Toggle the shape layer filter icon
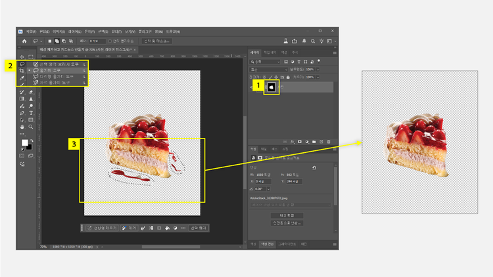This screenshot has width=493, height=277. coord(305,62)
